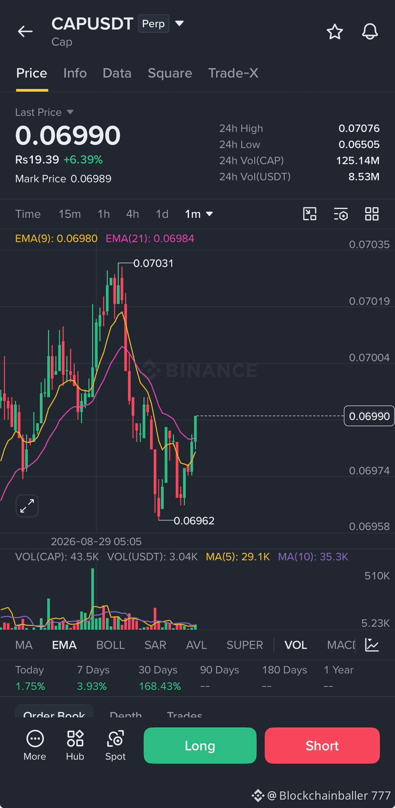Tap the 24h Vol(USDT) value 8.53M

tap(364, 177)
